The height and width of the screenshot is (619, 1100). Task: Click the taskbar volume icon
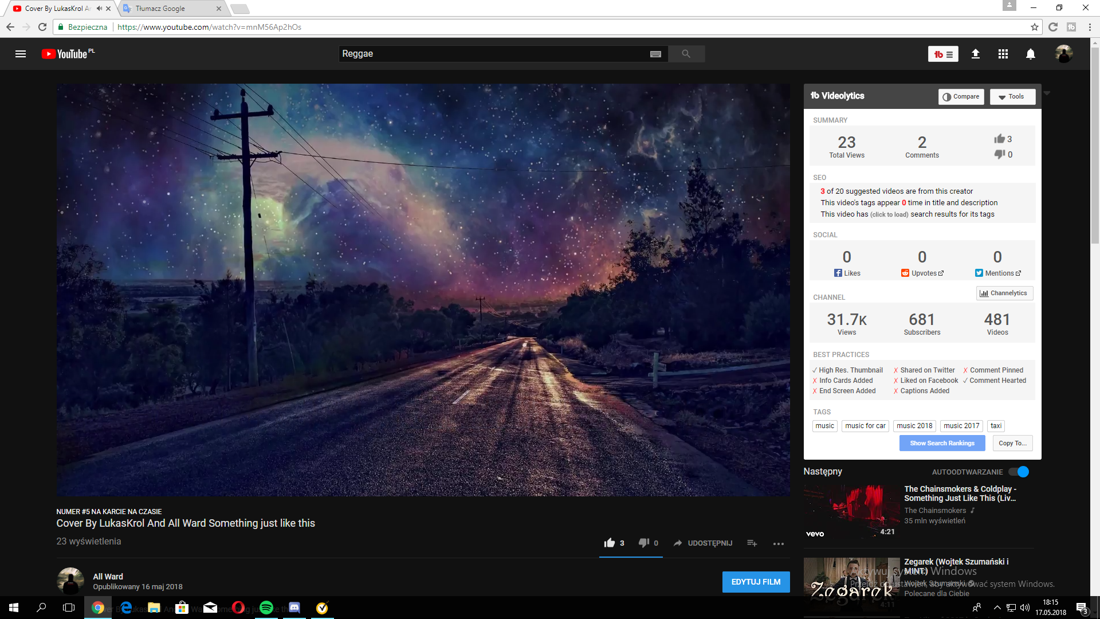pos(1025,608)
